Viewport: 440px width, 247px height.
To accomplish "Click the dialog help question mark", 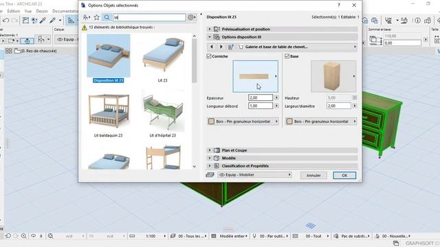I will tap(339, 5).
